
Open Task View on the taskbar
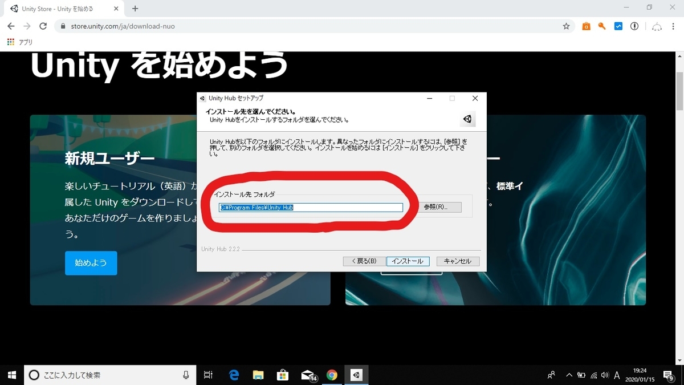(208, 375)
